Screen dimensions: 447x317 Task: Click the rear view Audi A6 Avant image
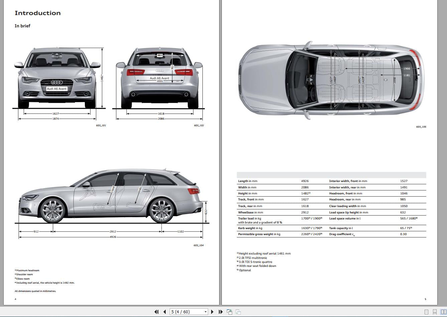[159, 78]
